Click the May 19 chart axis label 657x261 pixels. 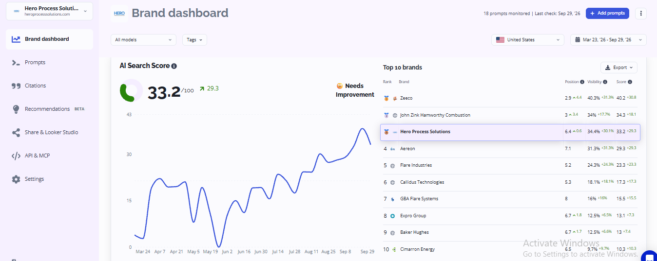(211, 252)
